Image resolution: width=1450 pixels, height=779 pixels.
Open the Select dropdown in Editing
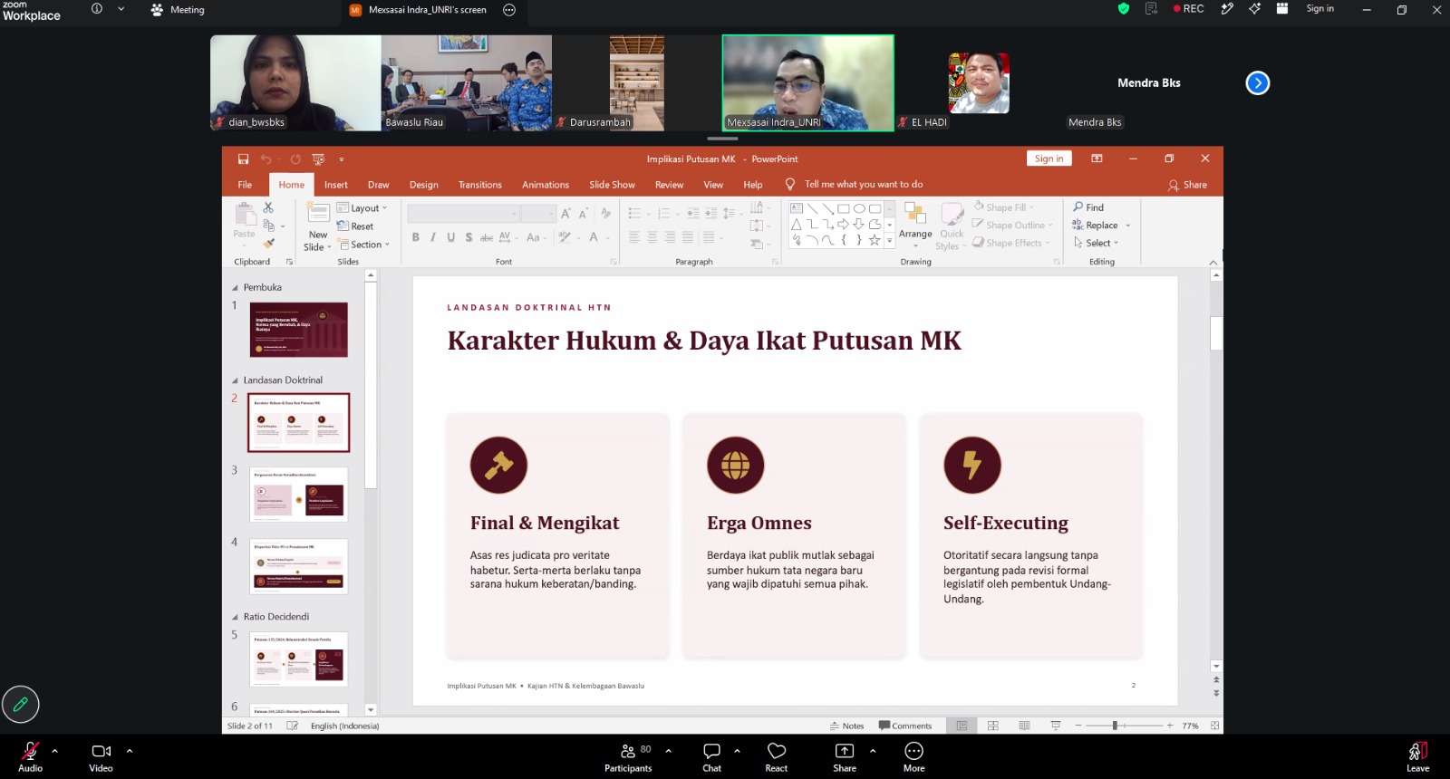point(1097,243)
